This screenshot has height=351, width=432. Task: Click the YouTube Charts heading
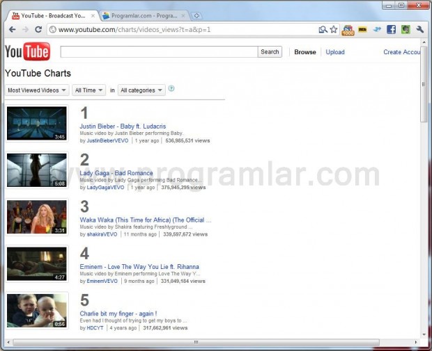point(38,74)
